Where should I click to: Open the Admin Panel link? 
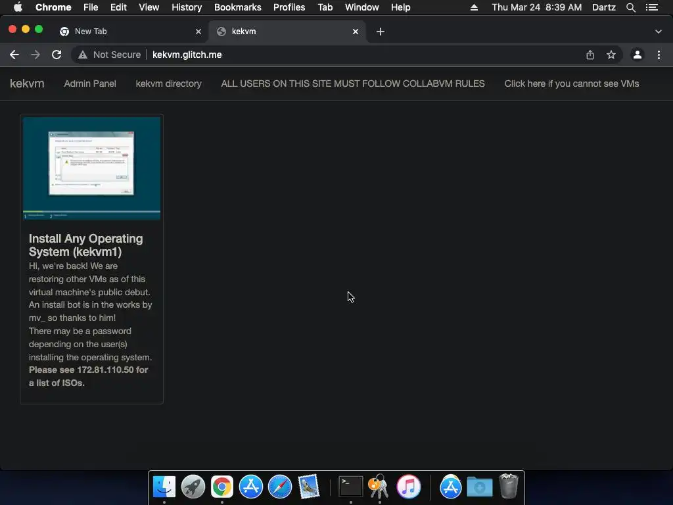click(89, 84)
